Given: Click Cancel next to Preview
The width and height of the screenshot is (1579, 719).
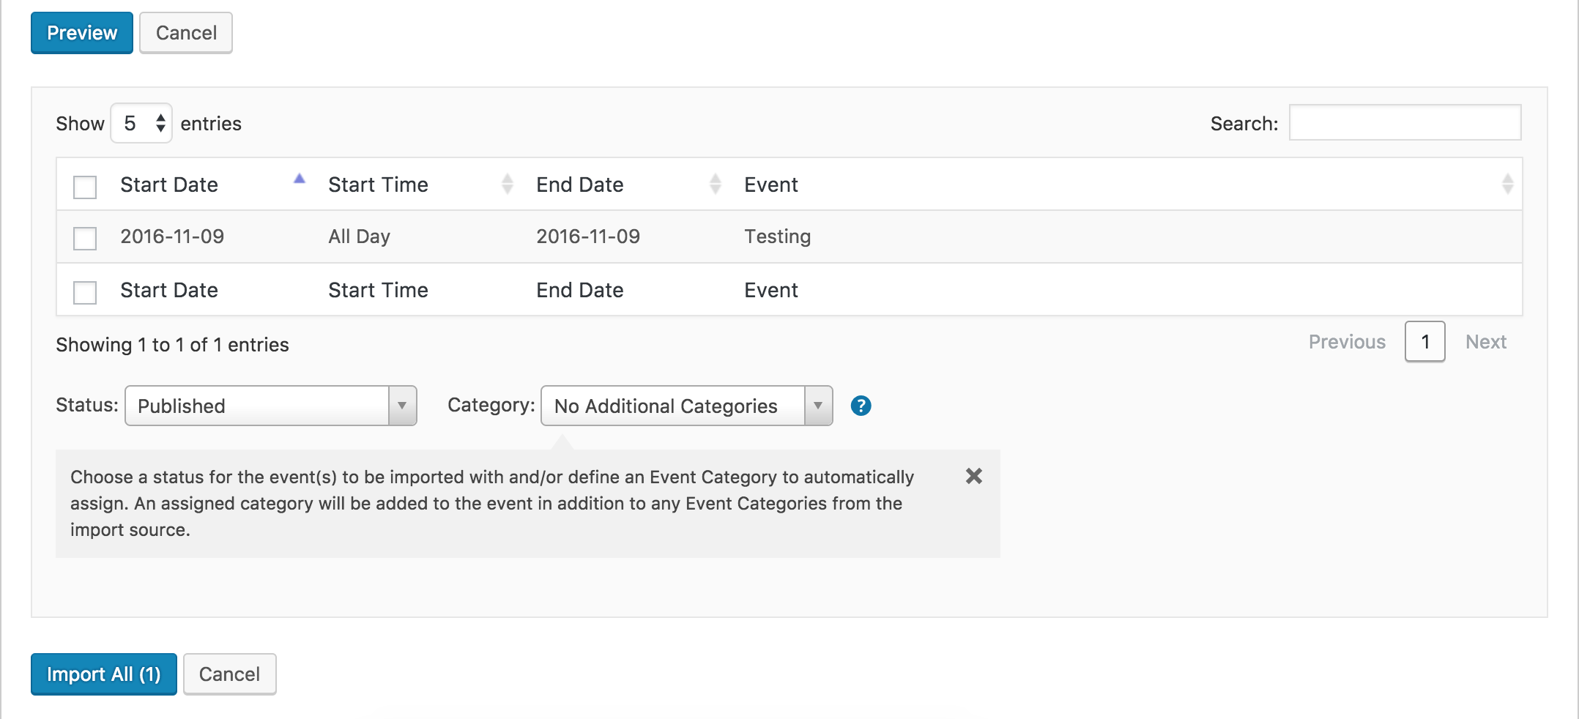Looking at the screenshot, I should pyautogui.click(x=186, y=33).
